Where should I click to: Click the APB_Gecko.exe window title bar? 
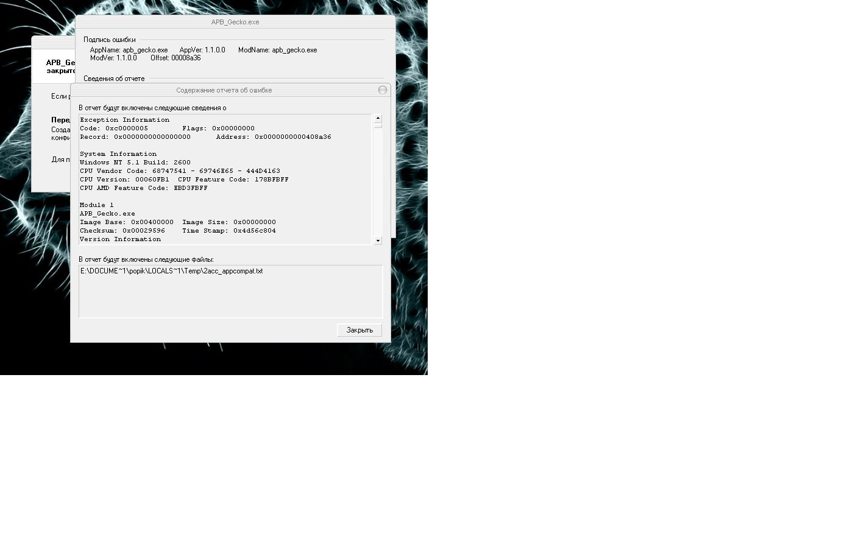pyautogui.click(x=235, y=22)
